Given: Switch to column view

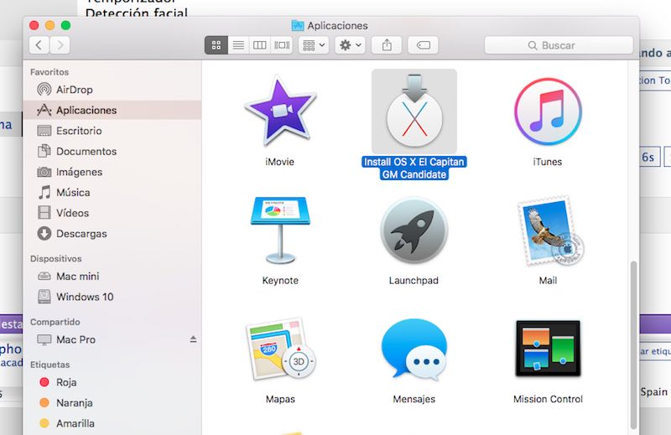Looking at the screenshot, I should point(260,45).
